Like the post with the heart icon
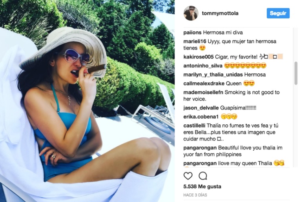 tap(188, 176)
